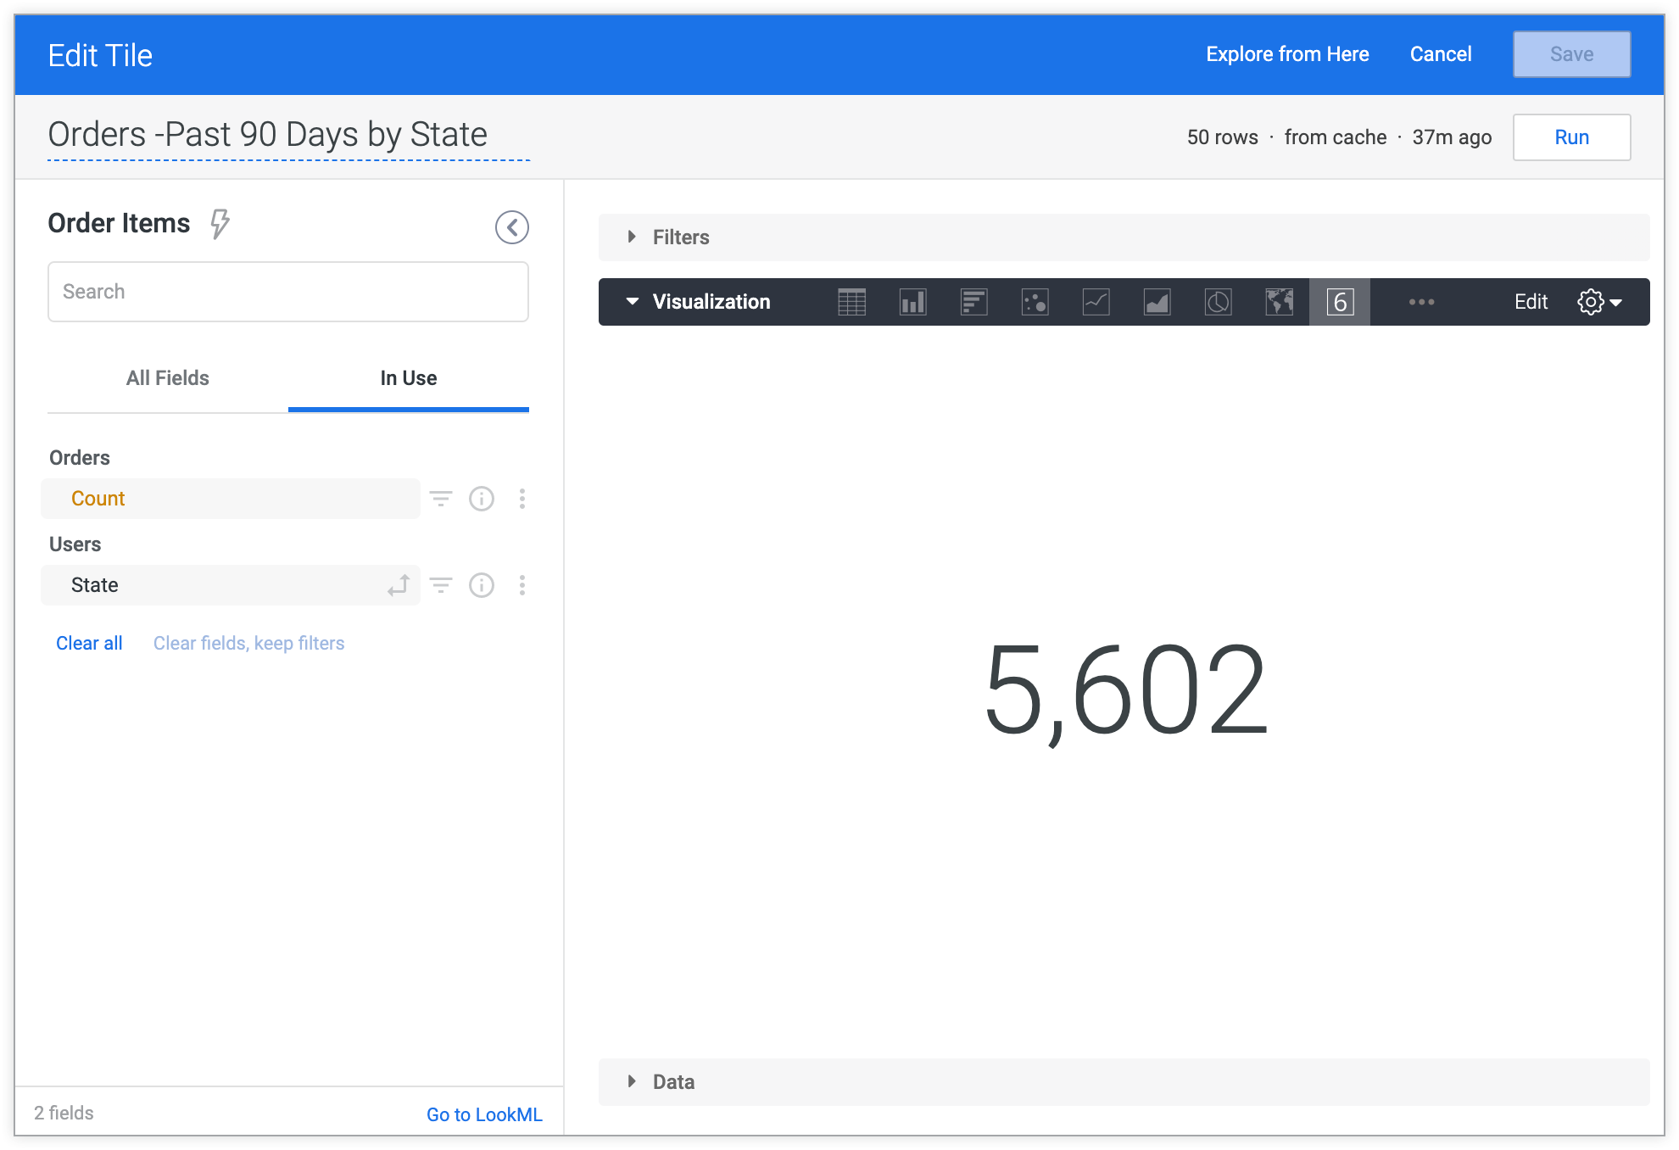Click the Edit visualization button

(1531, 303)
